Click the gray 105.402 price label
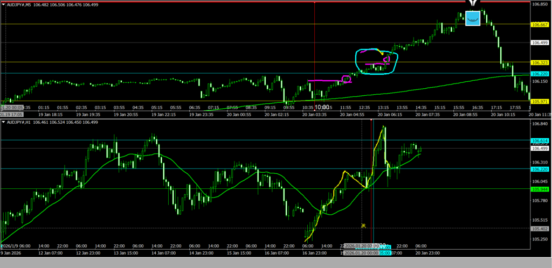552x268 pixels. (x=540, y=228)
